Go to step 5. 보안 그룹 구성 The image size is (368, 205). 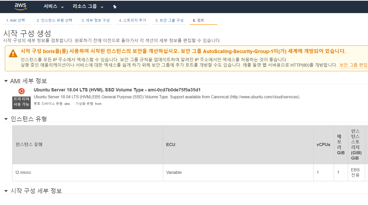[x=170, y=20]
